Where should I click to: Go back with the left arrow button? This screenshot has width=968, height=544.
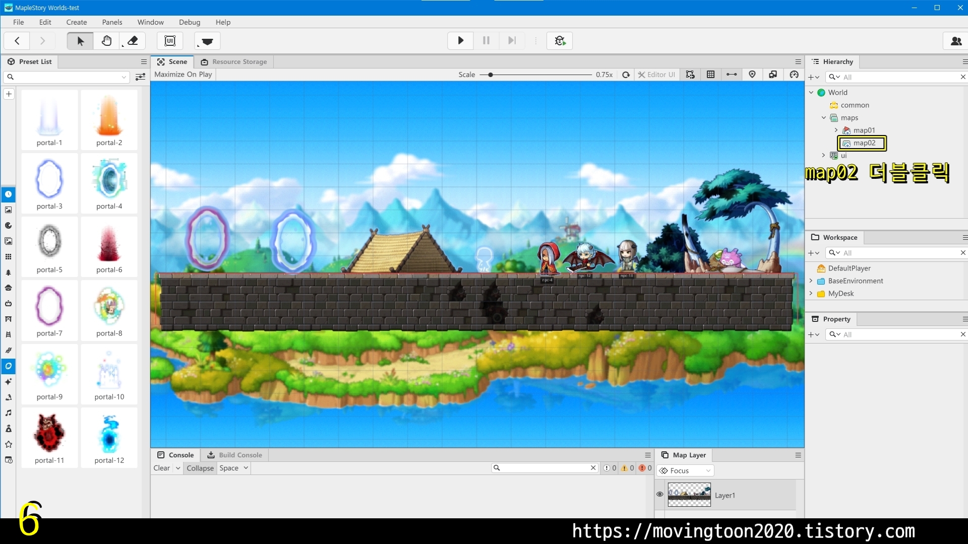tap(17, 41)
